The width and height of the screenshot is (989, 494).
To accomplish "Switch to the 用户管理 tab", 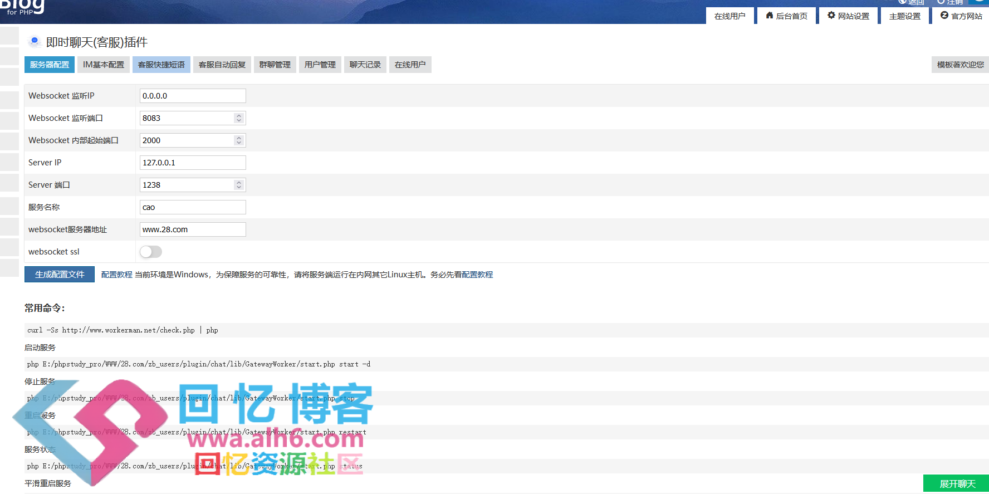I will click(320, 65).
